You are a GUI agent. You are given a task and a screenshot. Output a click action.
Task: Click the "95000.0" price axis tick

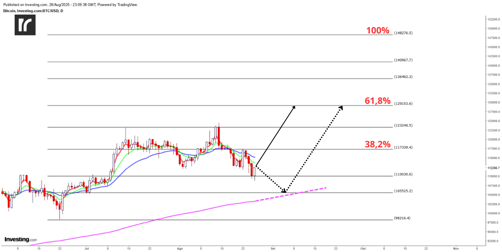[492, 232]
